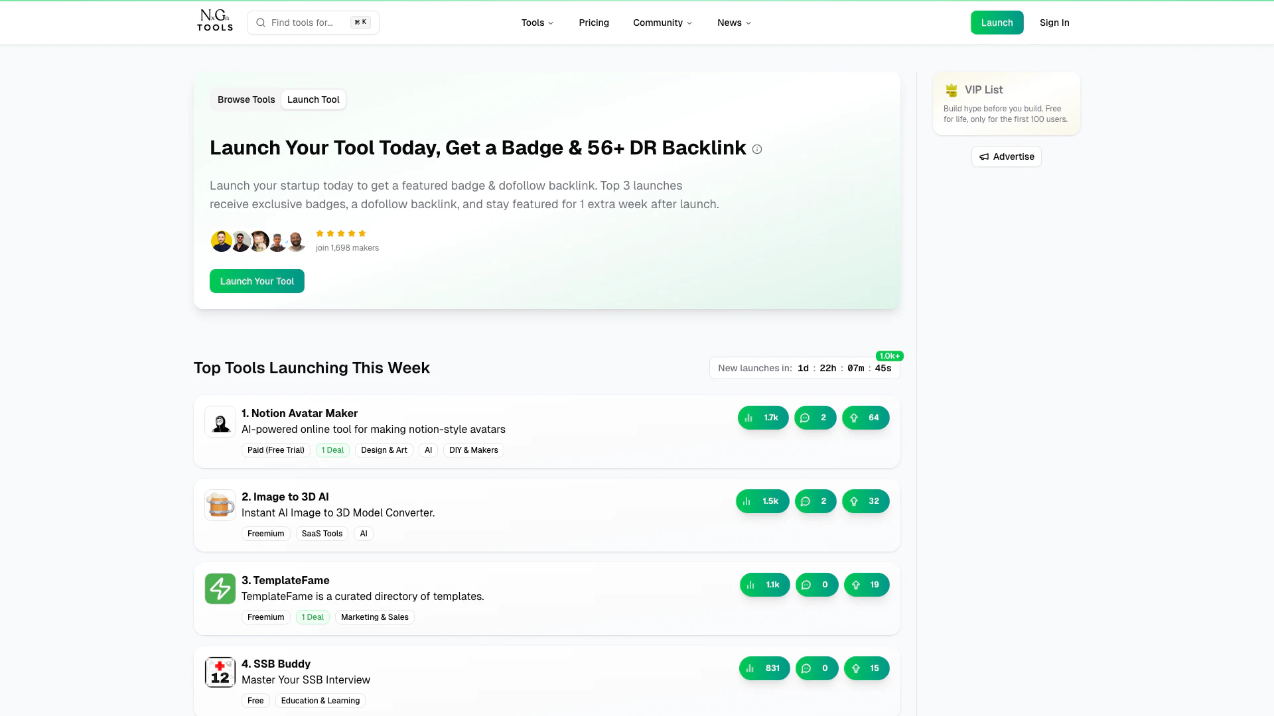Switch to the Browse Tools tab
This screenshot has width=1274, height=716.
246,99
